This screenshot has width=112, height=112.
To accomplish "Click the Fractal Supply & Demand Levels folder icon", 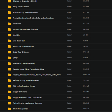I will point(10,12).
